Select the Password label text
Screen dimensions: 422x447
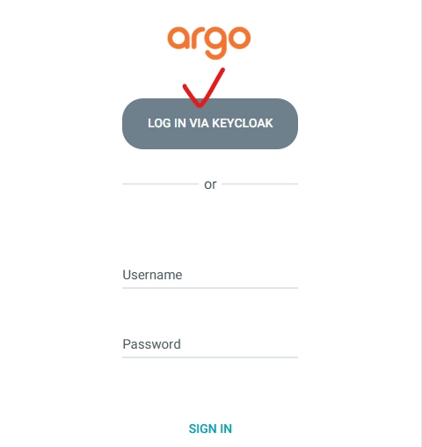tap(151, 344)
